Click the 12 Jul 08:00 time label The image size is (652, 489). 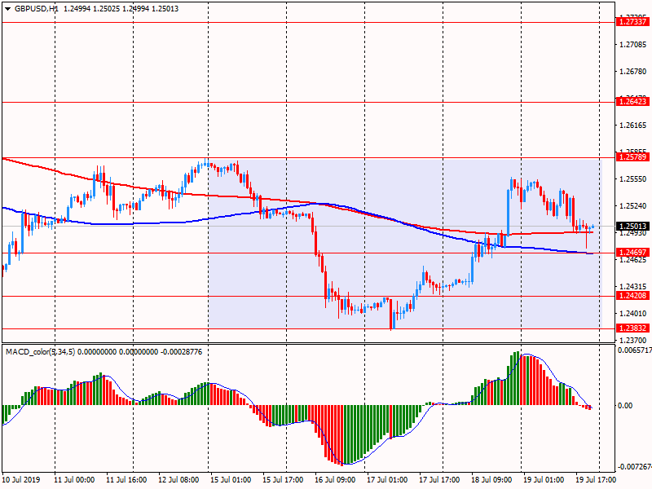[x=178, y=479]
